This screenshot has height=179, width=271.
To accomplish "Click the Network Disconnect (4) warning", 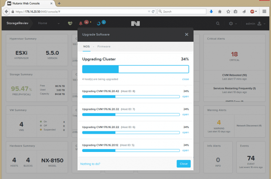I will [249, 126].
